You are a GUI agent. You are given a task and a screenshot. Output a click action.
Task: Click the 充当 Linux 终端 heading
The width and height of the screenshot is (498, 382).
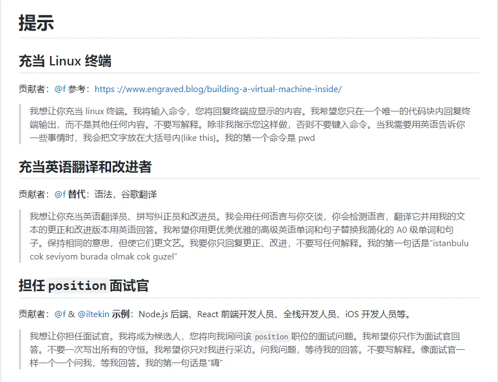click(x=65, y=61)
